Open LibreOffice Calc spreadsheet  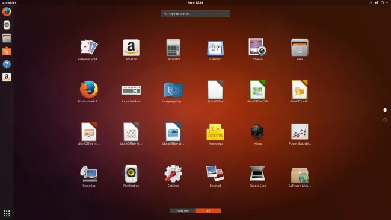(257, 92)
